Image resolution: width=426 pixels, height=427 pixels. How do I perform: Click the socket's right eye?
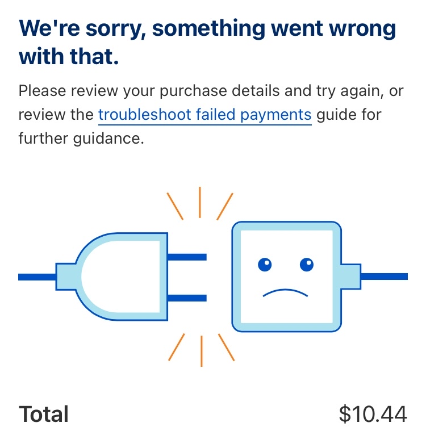point(307,264)
